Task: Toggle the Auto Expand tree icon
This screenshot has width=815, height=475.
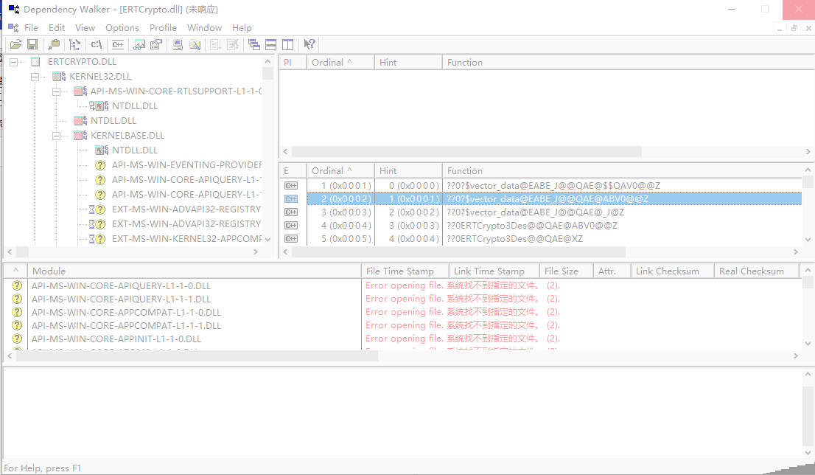Action: click(x=75, y=45)
